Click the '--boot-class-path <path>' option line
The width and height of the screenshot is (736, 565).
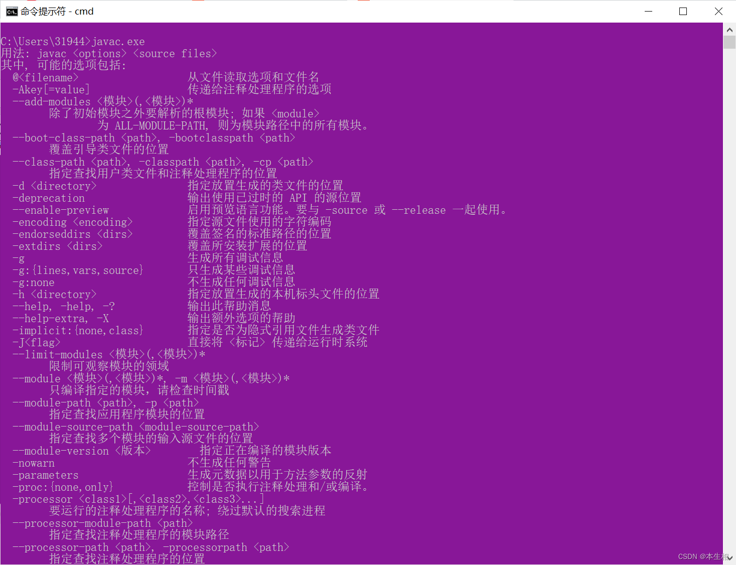click(x=154, y=138)
